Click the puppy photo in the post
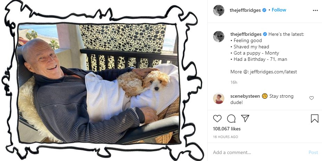 [98, 83]
